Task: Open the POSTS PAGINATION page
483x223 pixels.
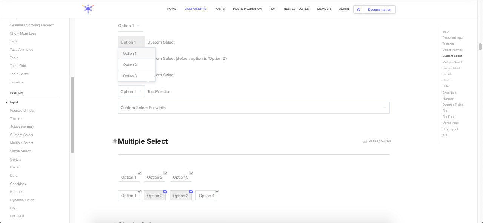Action: click(x=247, y=9)
